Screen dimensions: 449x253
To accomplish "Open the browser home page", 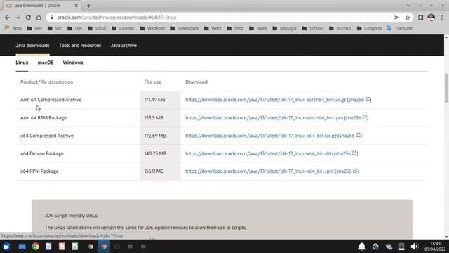I will click(x=39, y=18).
